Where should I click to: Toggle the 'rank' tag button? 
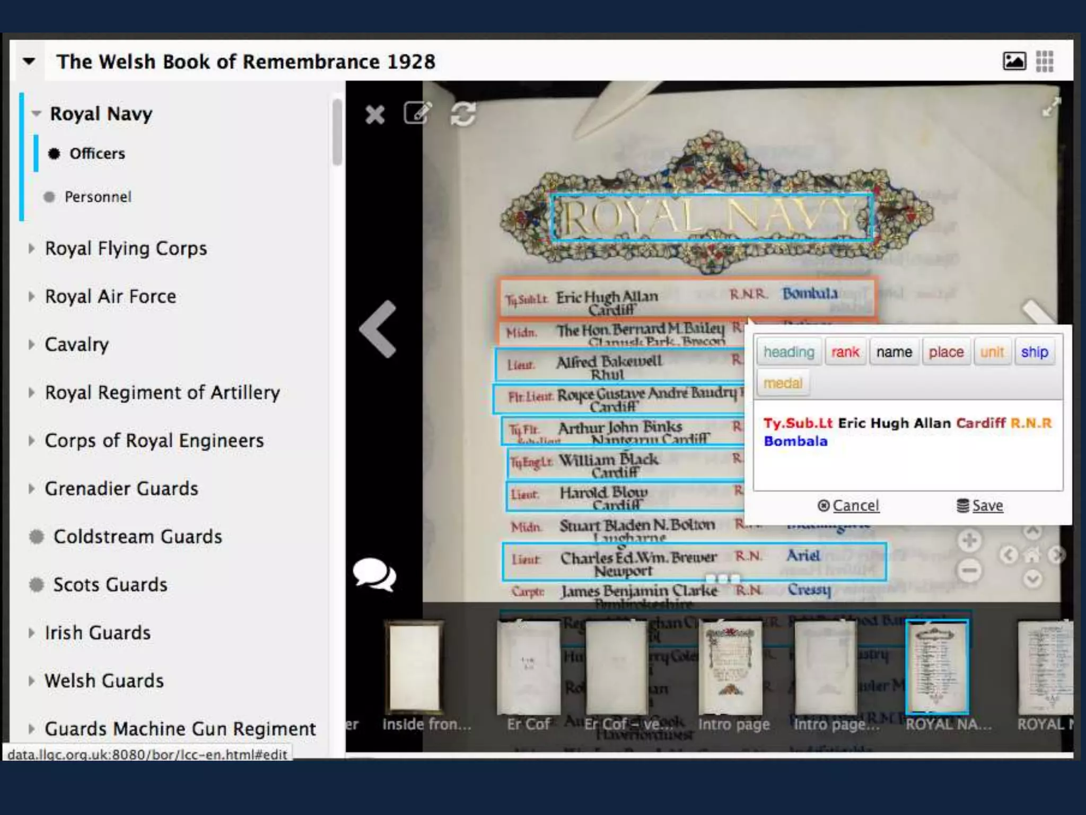(x=845, y=352)
